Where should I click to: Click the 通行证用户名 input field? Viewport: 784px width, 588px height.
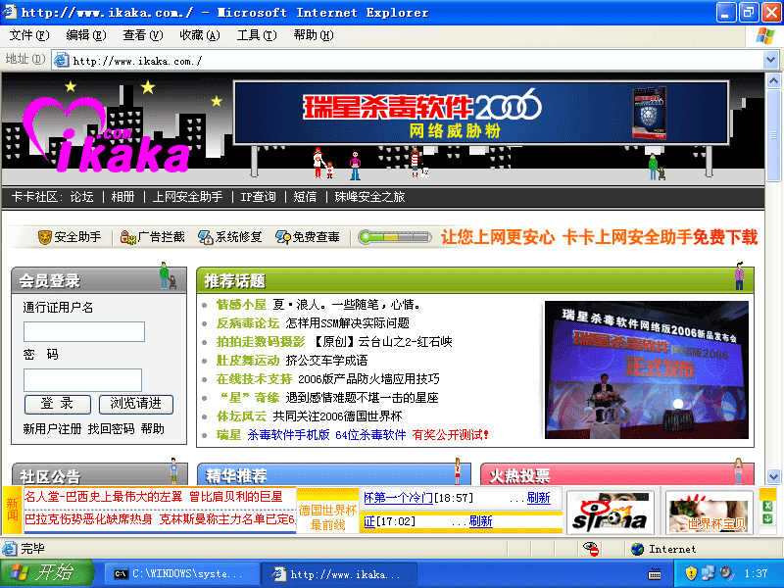click(84, 331)
